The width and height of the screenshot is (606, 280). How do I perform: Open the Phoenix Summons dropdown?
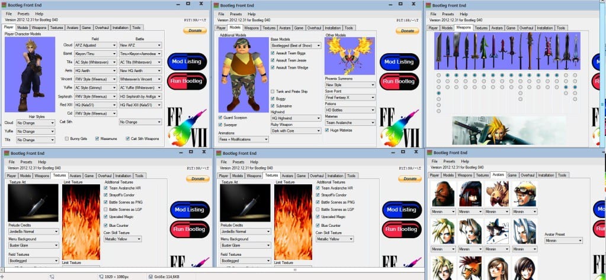(350, 84)
